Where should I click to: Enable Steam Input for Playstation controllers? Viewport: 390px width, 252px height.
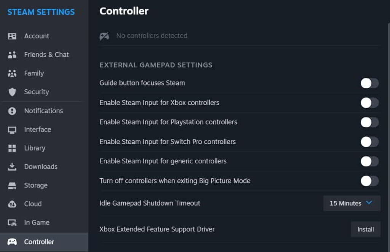pyautogui.click(x=369, y=122)
